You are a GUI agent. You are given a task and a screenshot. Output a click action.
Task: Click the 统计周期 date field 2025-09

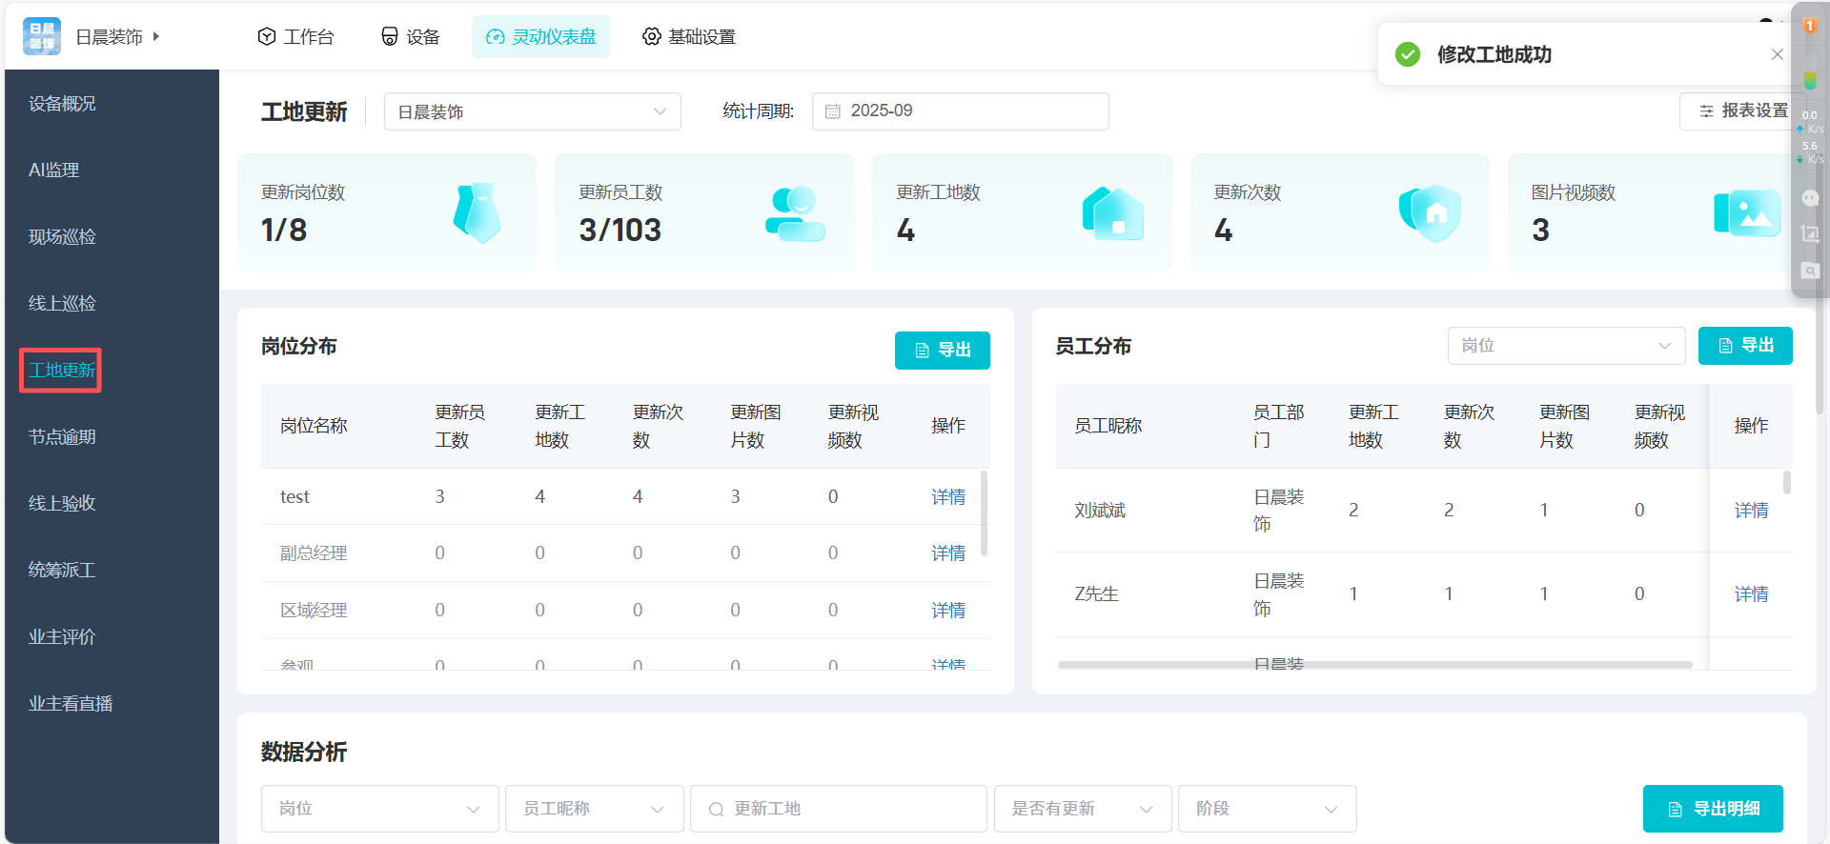click(x=960, y=111)
